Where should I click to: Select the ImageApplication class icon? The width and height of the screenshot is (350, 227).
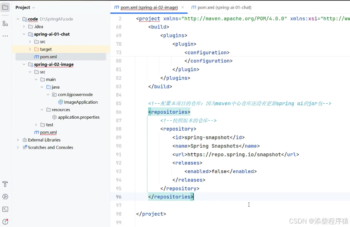tap(61, 102)
